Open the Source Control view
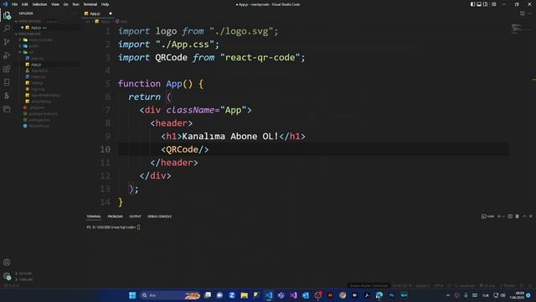Screen dimensions: 536x302 click(7, 42)
